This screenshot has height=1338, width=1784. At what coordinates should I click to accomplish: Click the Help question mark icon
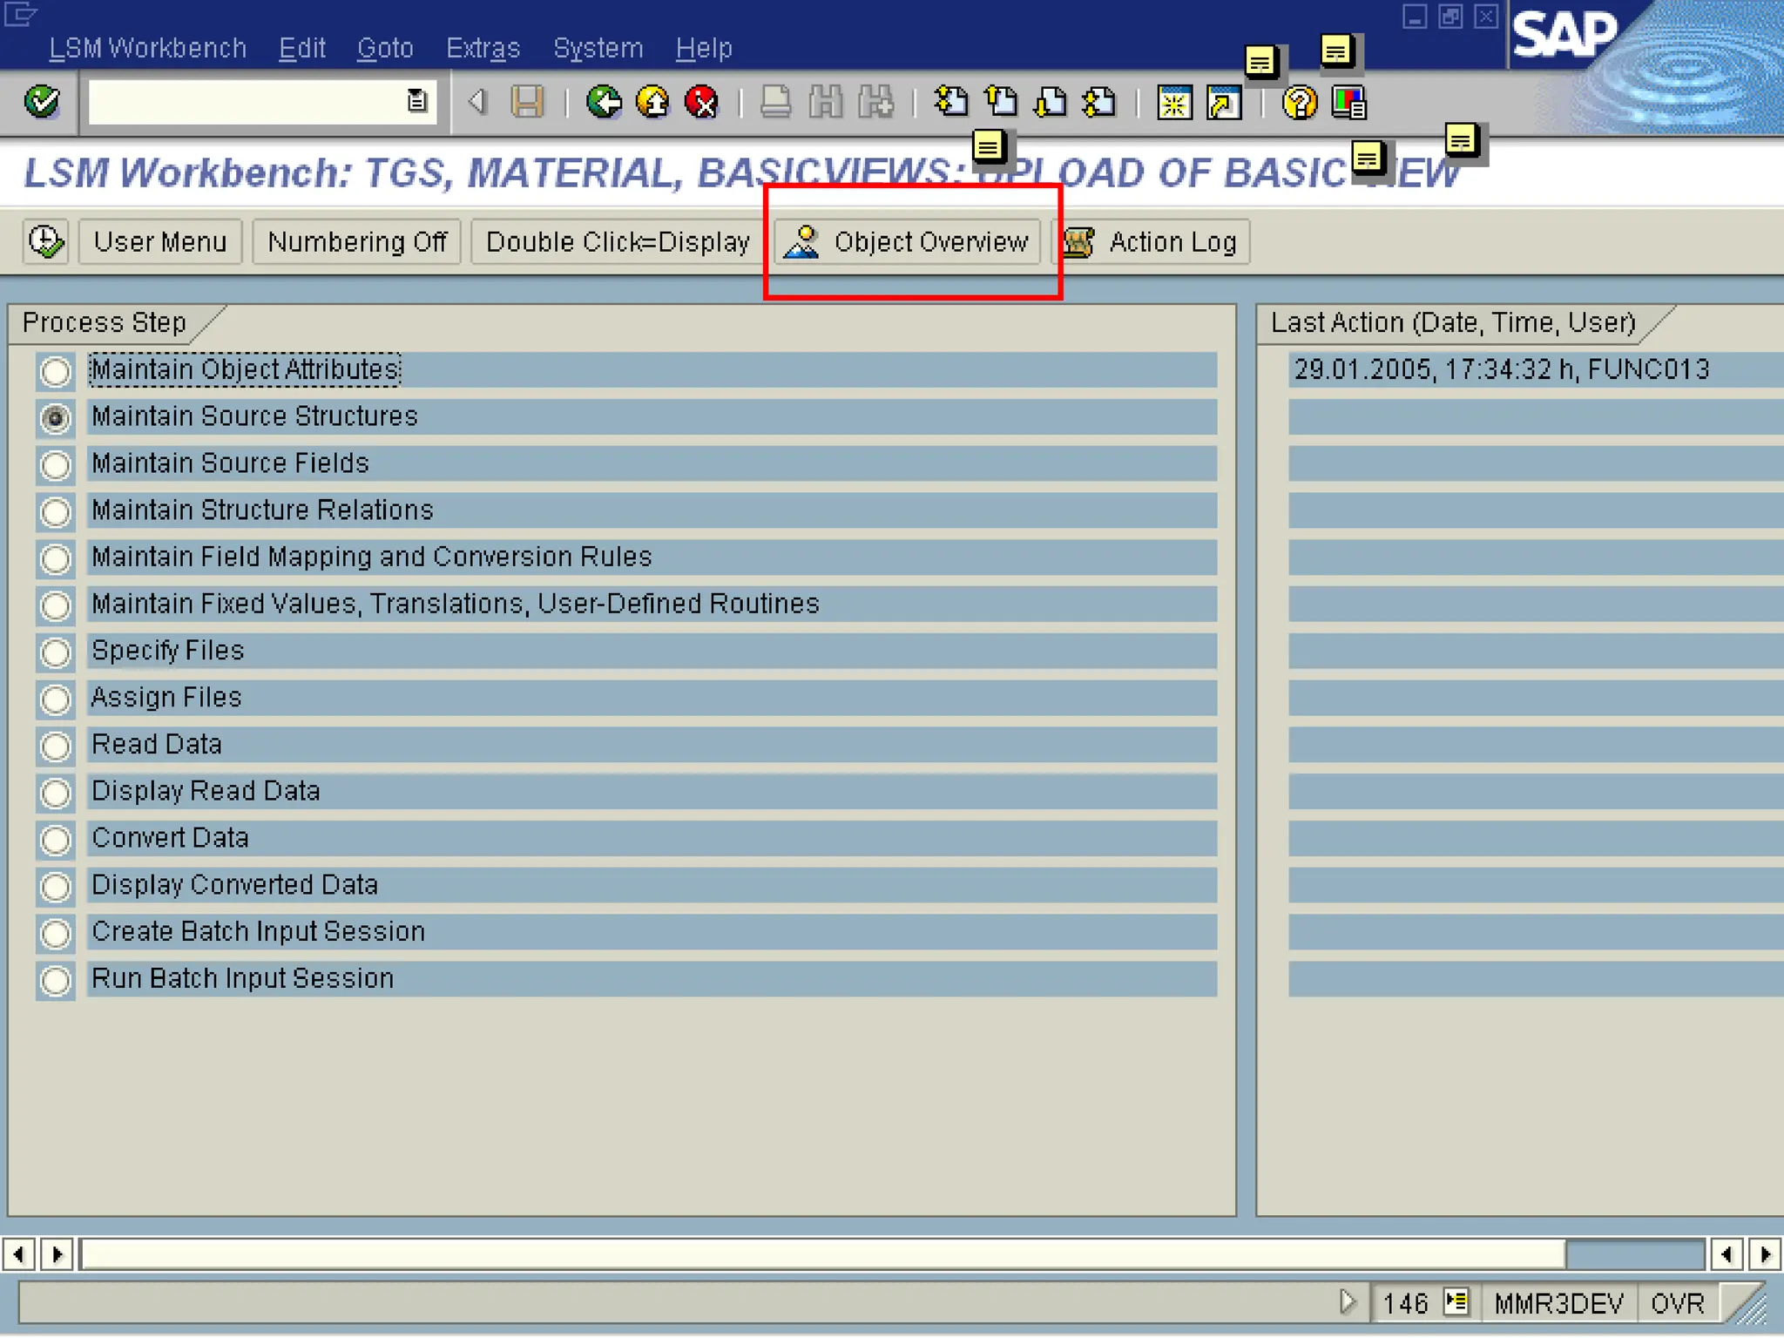click(1299, 103)
